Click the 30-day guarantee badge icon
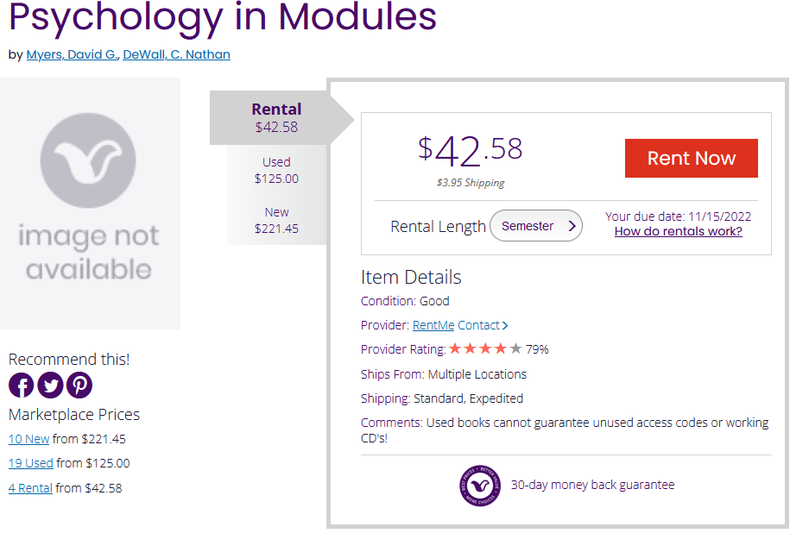This screenshot has height=533, width=790. [x=479, y=485]
